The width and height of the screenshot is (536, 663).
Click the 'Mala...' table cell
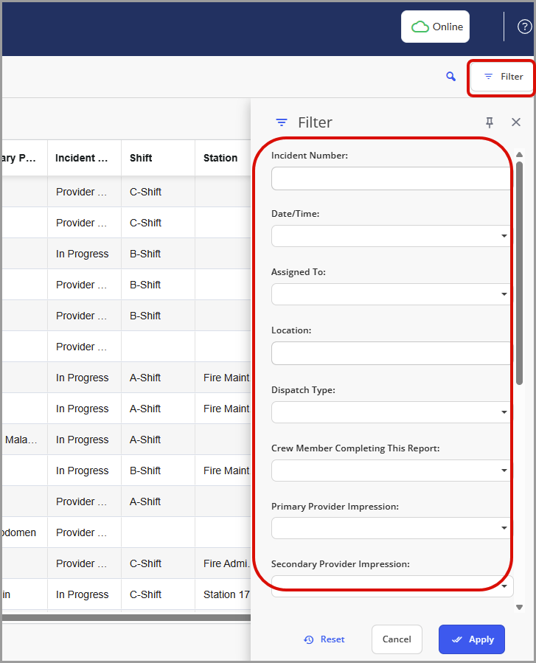(x=24, y=440)
